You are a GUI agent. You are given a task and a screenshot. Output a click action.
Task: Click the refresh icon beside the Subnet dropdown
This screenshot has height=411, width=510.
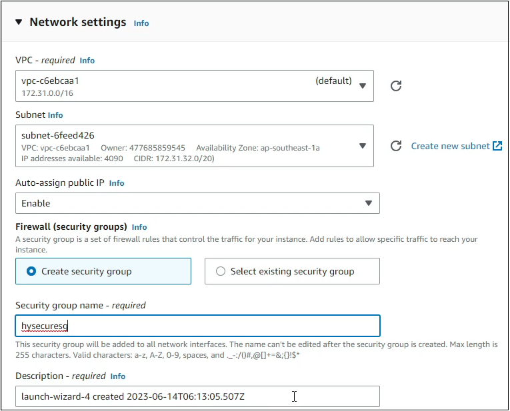point(395,146)
